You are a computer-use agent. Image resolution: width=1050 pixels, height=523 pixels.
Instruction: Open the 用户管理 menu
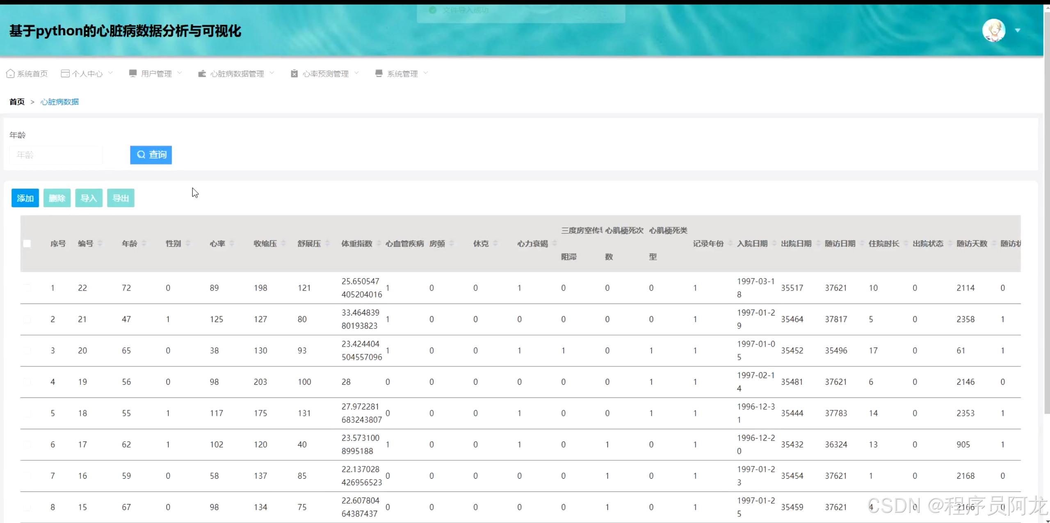tap(156, 73)
